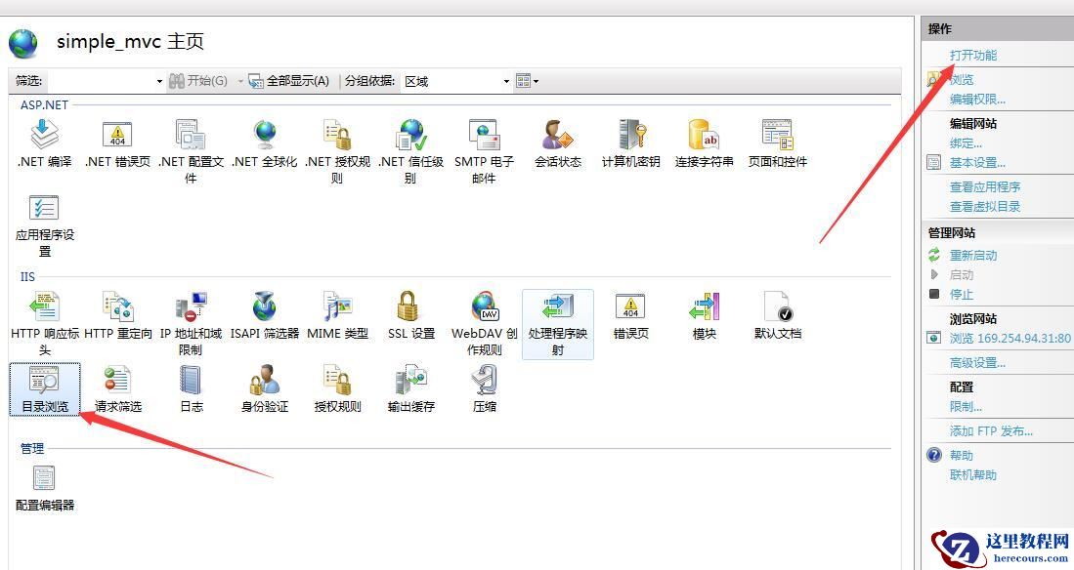Click the 浏览 action link

(962, 79)
